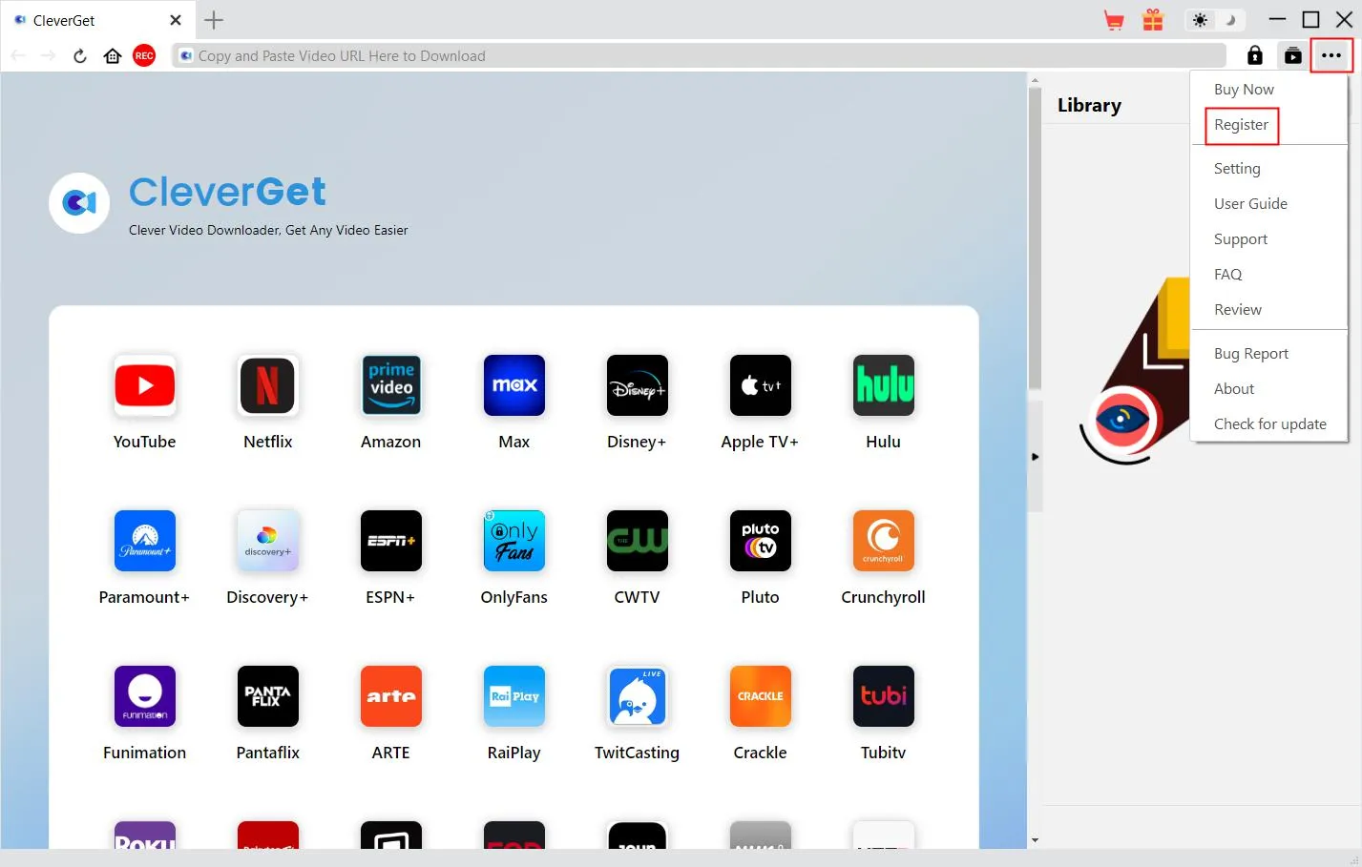Viewport: 1362px width, 867px height.
Task: Open a new tab with plus button
Action: coord(214,20)
